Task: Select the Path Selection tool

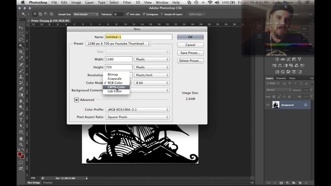Action: [x=21, y=126]
